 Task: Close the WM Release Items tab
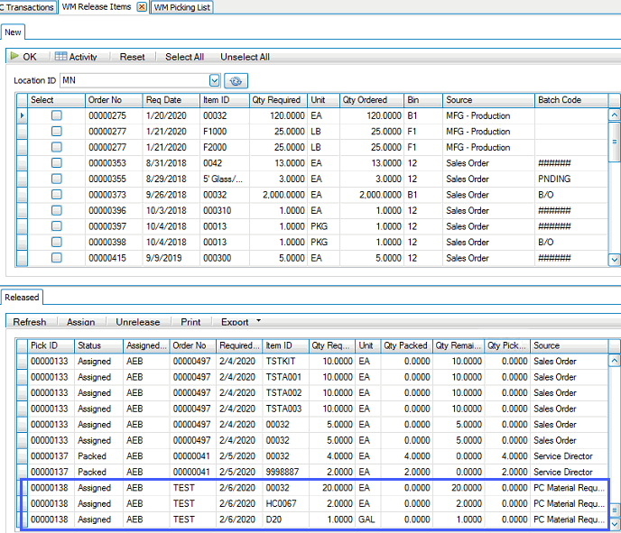[x=141, y=7]
